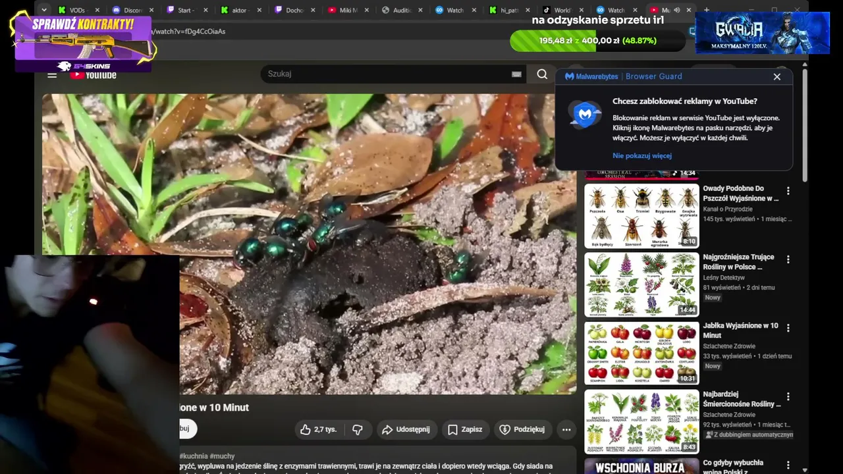Image resolution: width=843 pixels, height=474 pixels.
Task: Close the aktor tab
Action: point(259,11)
